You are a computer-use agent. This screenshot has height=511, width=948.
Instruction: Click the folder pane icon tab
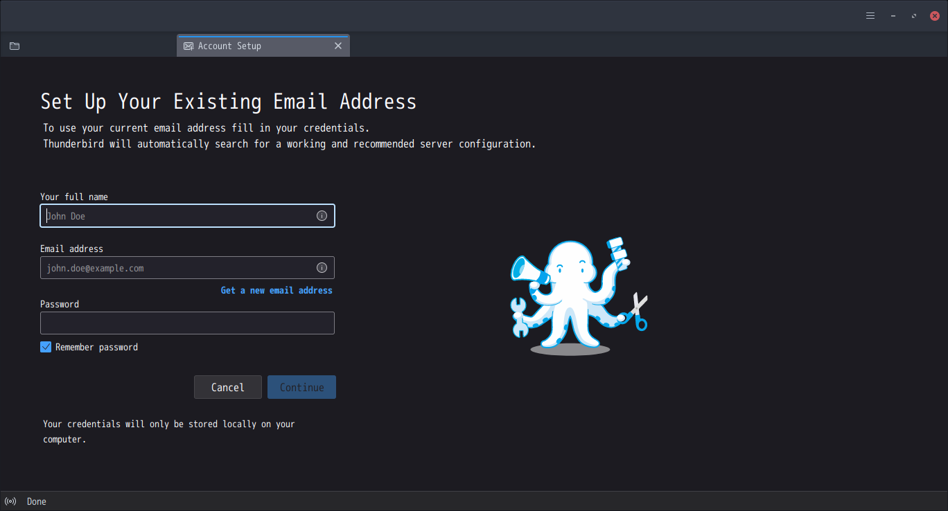point(15,46)
